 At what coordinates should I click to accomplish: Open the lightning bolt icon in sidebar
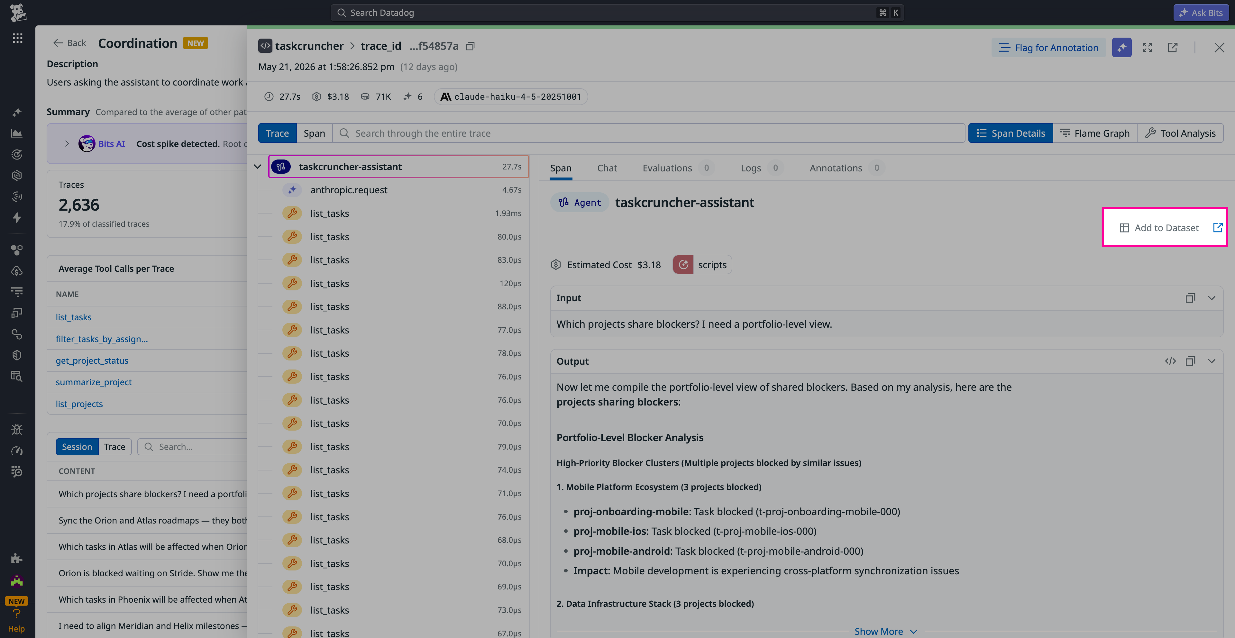(17, 218)
